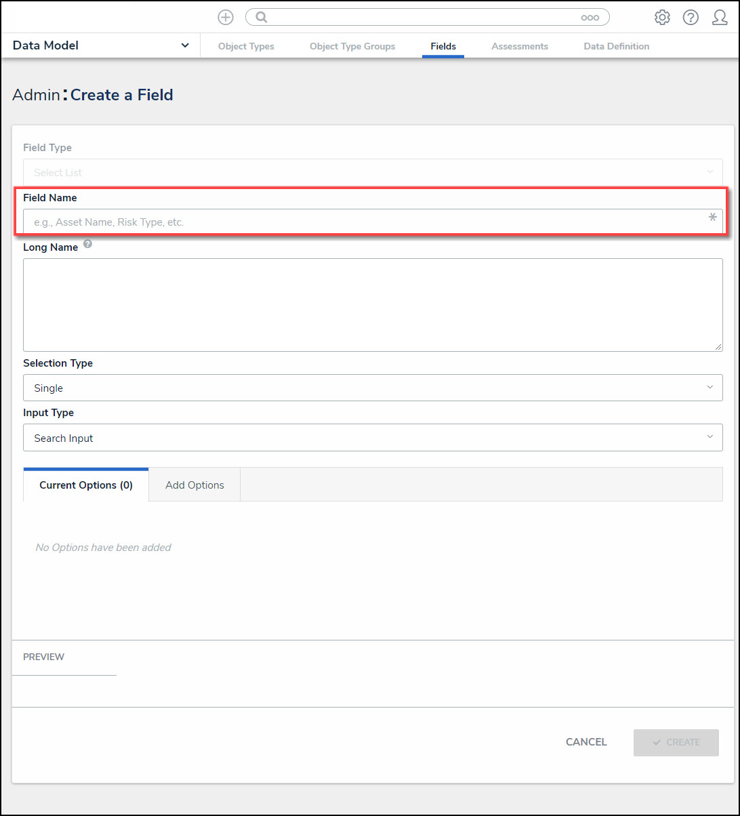740x816 pixels.
Task: Click the PREVIEW section label
Action: (44, 657)
